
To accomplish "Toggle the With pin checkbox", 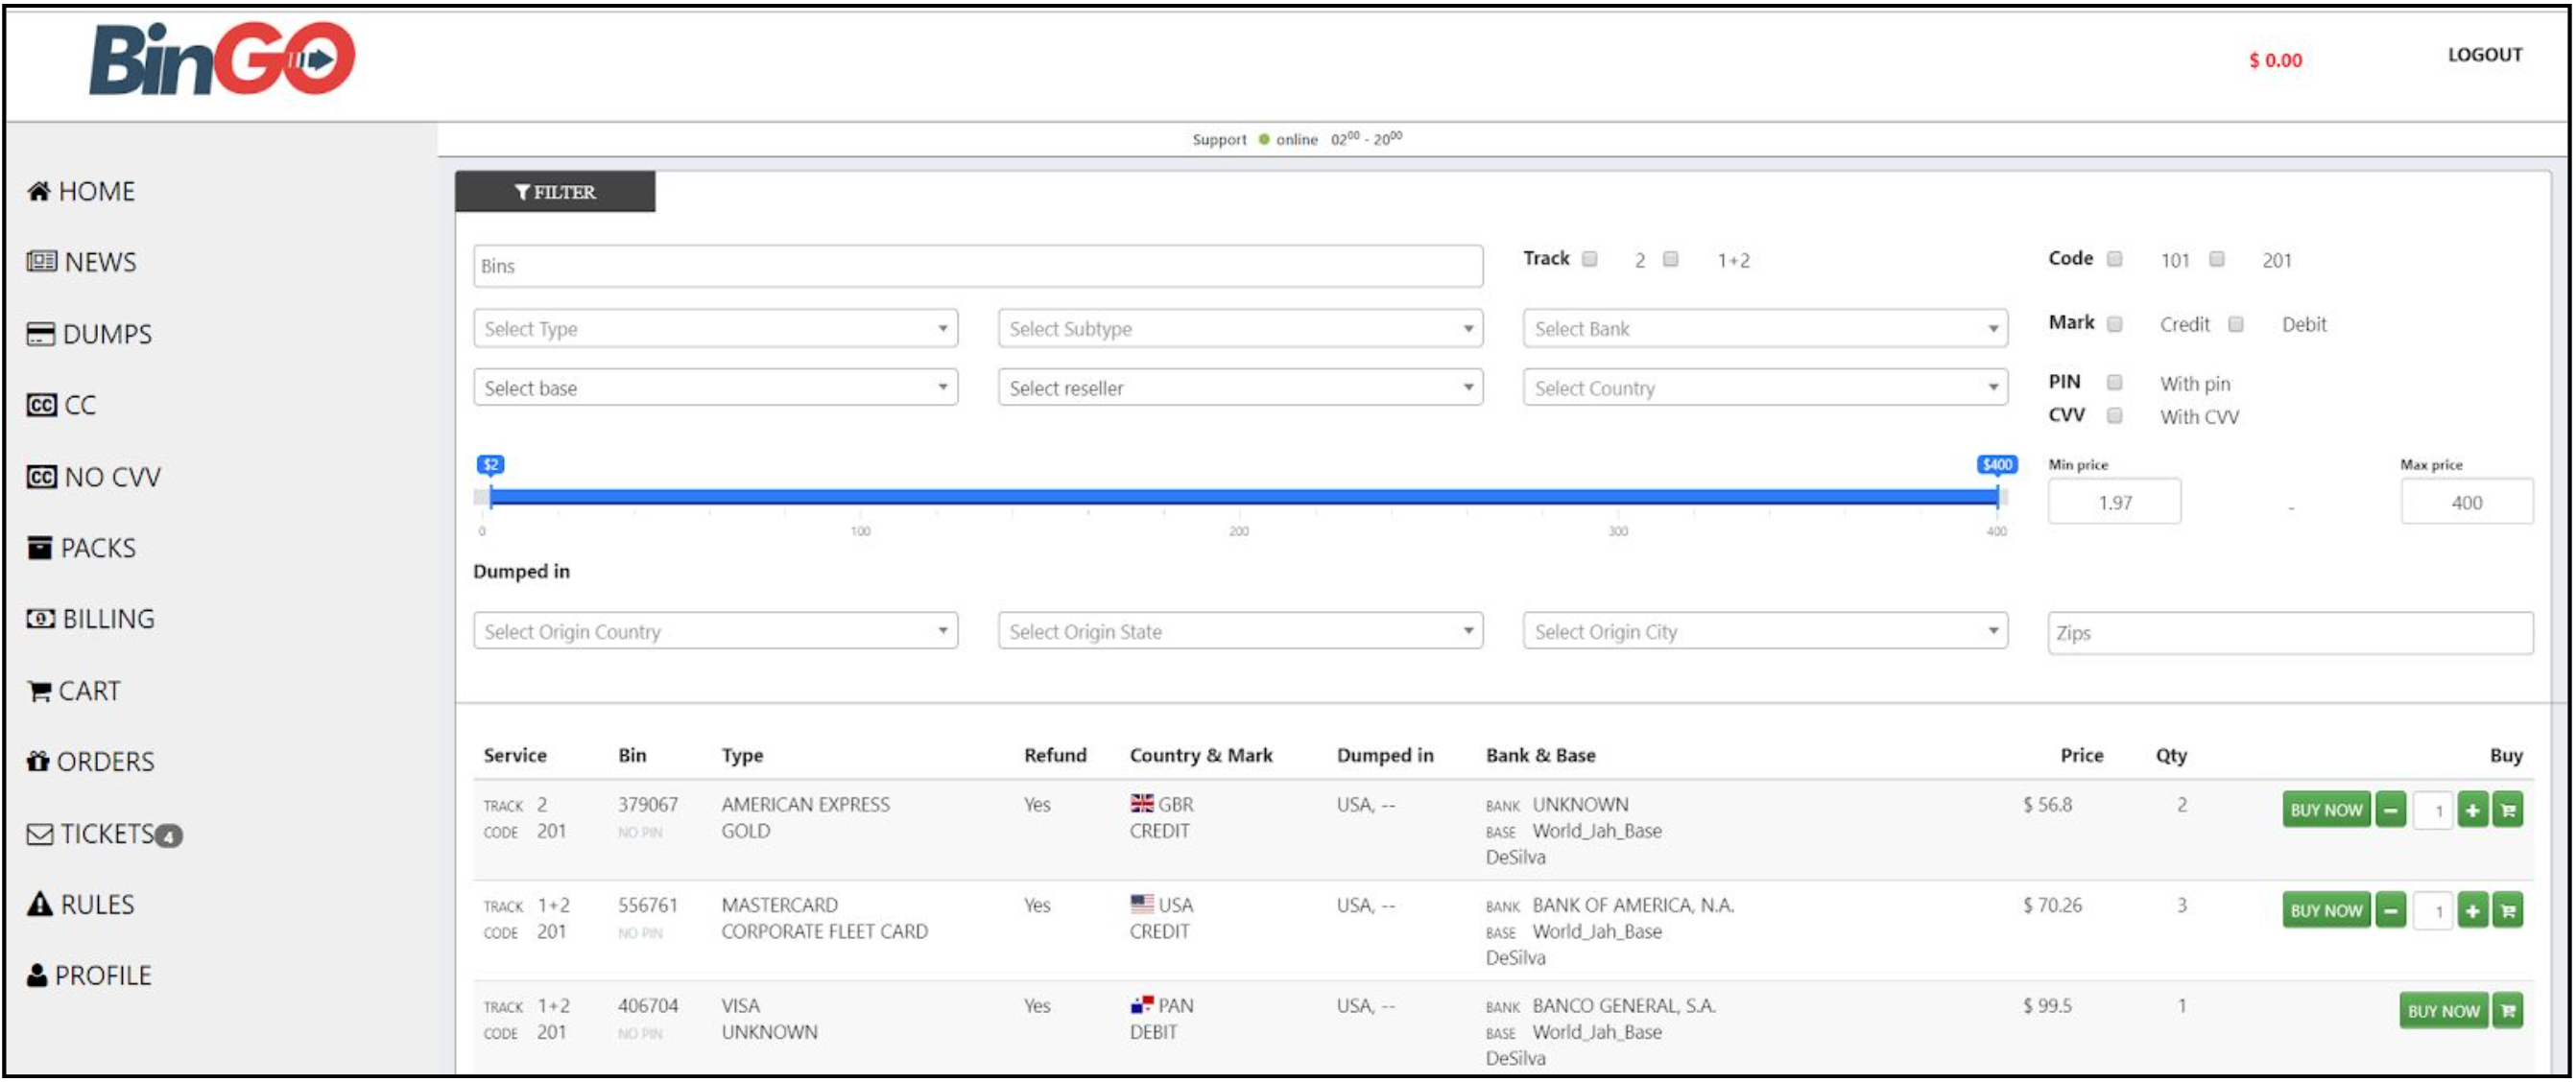I will coord(2115,384).
